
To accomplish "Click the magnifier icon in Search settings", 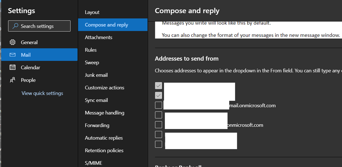I will pos(15,26).
